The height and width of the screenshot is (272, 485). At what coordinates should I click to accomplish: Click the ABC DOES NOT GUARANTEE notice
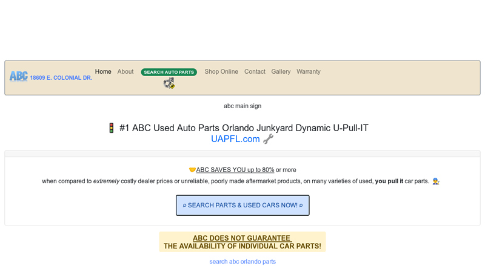click(242, 242)
